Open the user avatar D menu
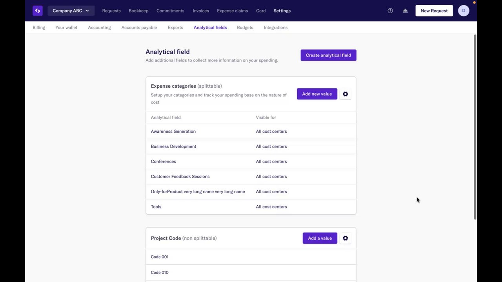 (464, 11)
